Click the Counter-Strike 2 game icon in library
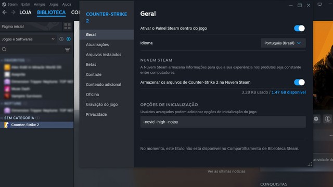 click(x=7, y=125)
